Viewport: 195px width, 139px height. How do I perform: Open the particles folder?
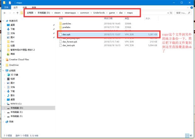pyautogui.click(x=66, y=23)
